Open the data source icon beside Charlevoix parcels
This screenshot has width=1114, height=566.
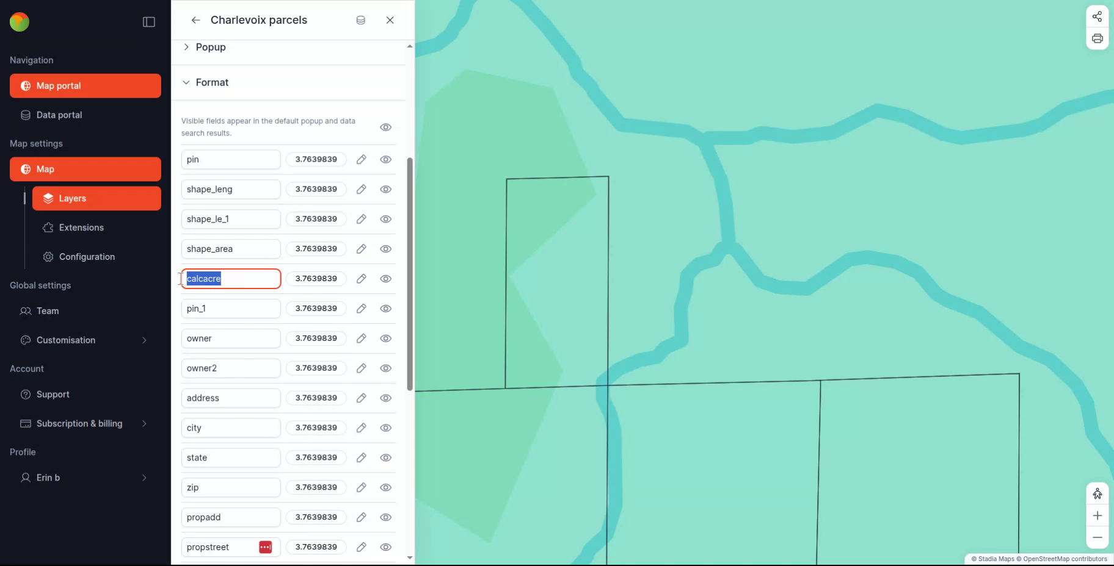click(x=360, y=20)
